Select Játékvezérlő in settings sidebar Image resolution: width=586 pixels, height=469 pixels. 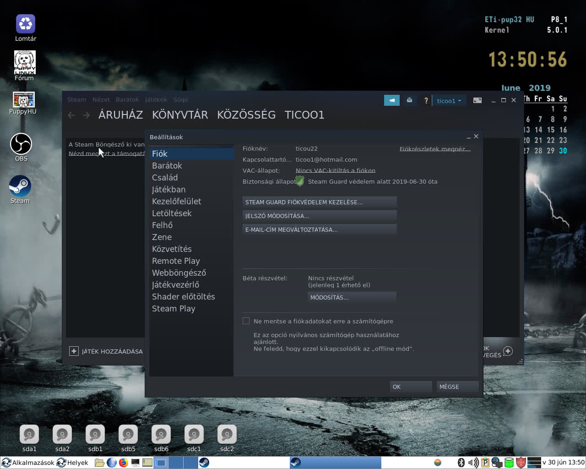coord(191,284)
